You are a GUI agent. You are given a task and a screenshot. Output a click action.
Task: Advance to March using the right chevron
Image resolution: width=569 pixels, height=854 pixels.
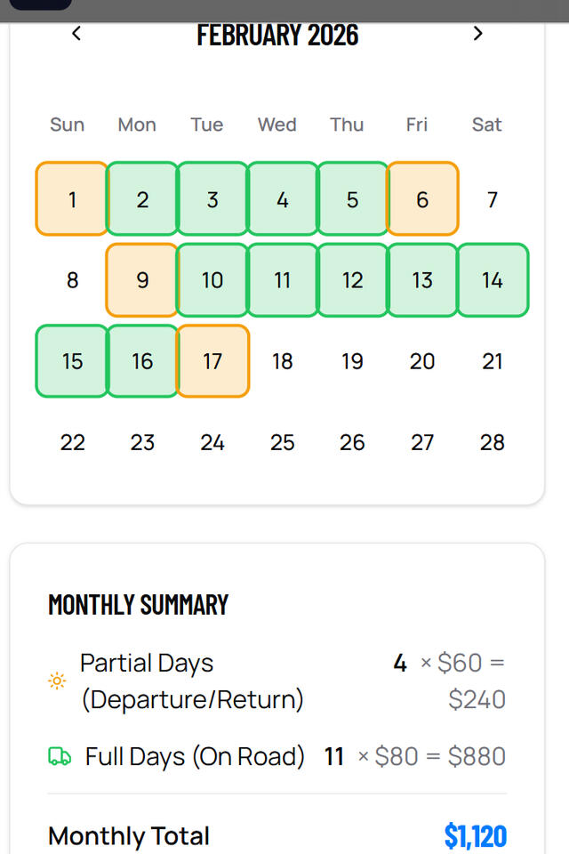pyautogui.click(x=477, y=34)
